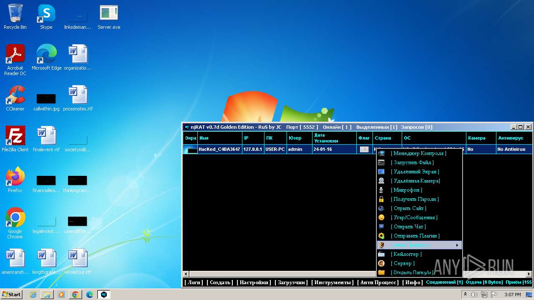Click the Соединений [1] status text
534x300 pixels.
tap(444, 282)
